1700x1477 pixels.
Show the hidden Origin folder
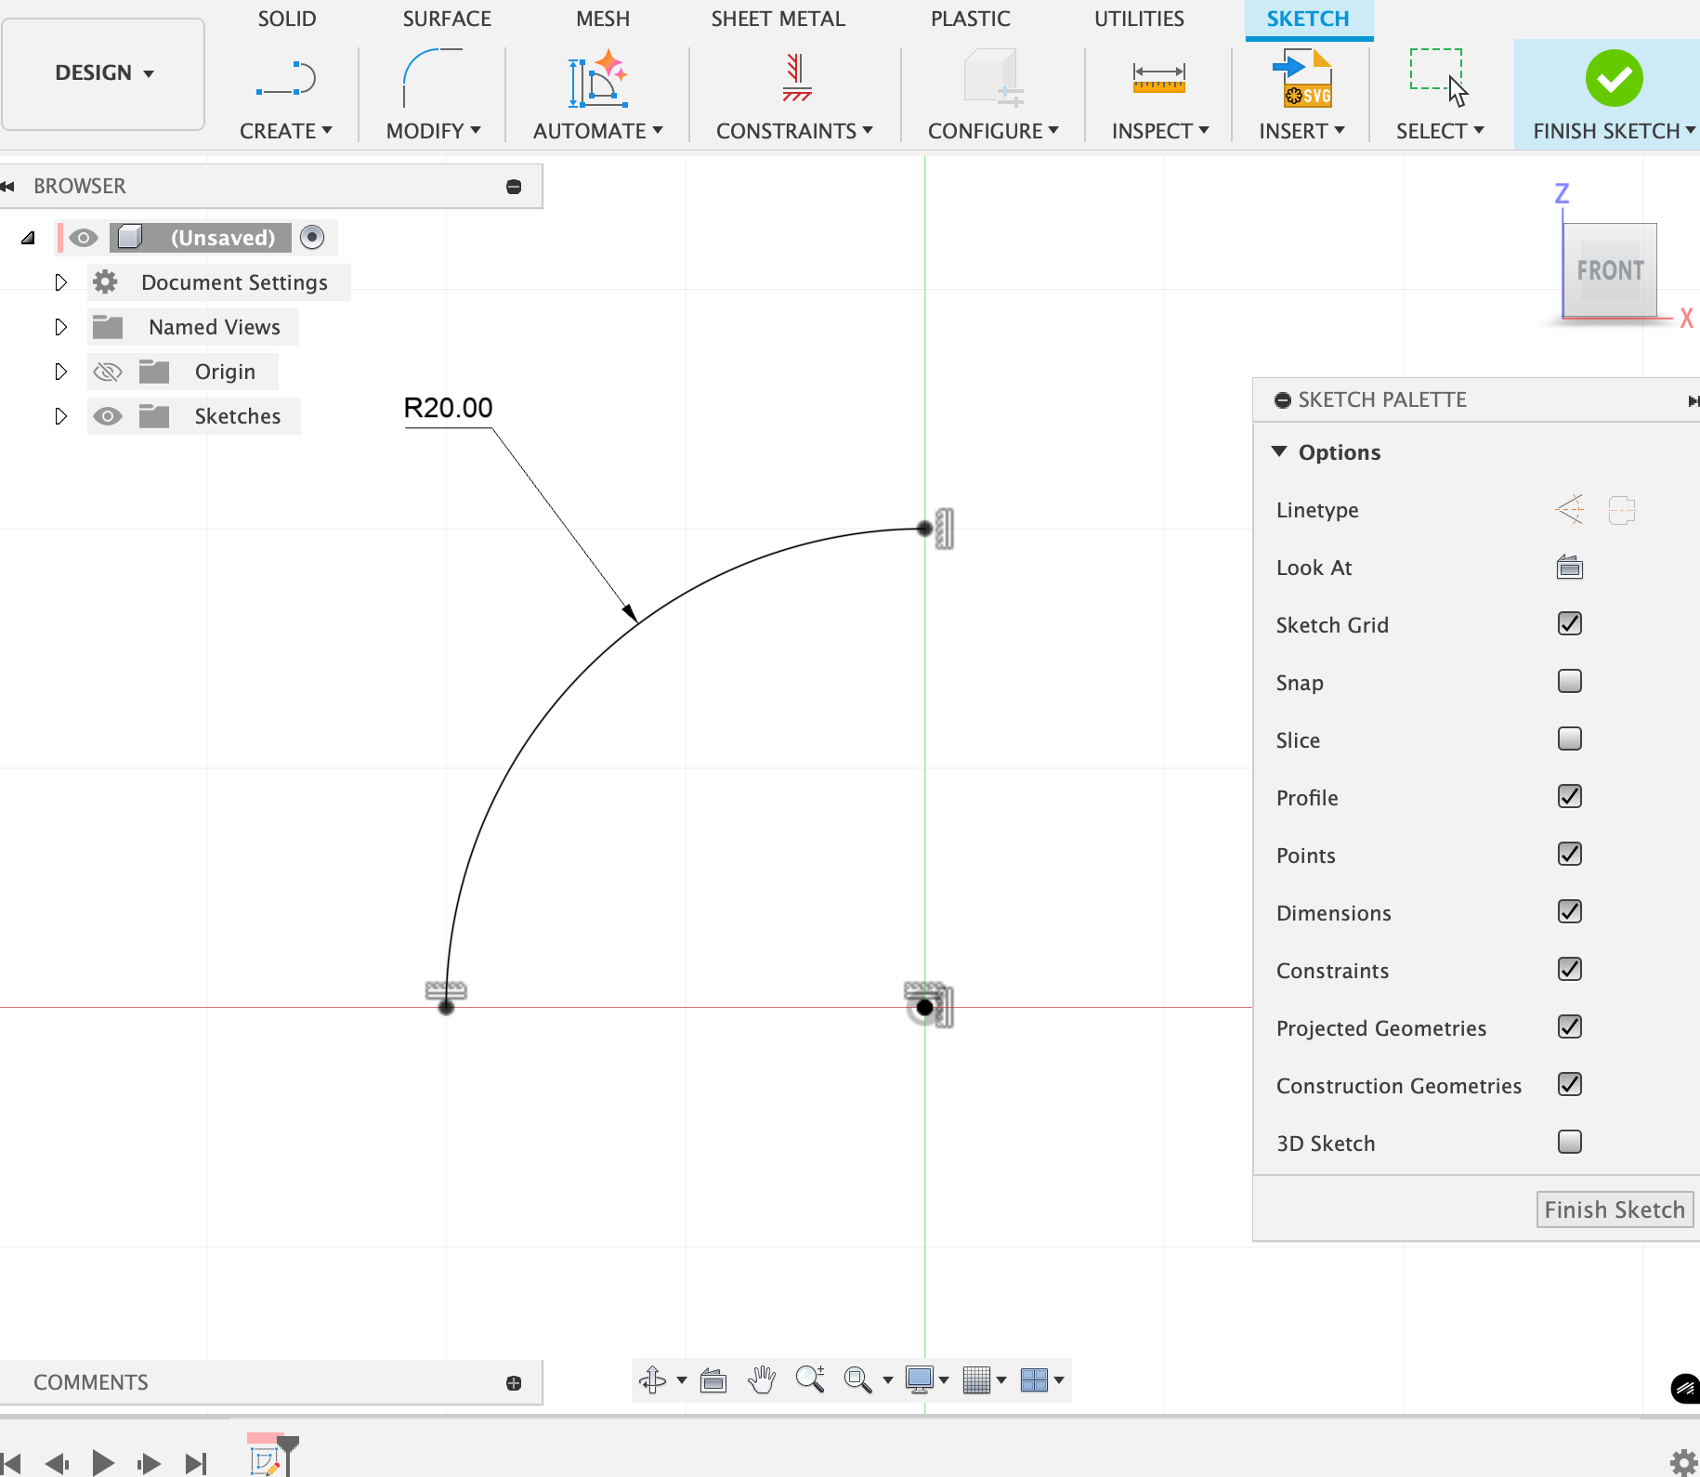[x=108, y=372]
